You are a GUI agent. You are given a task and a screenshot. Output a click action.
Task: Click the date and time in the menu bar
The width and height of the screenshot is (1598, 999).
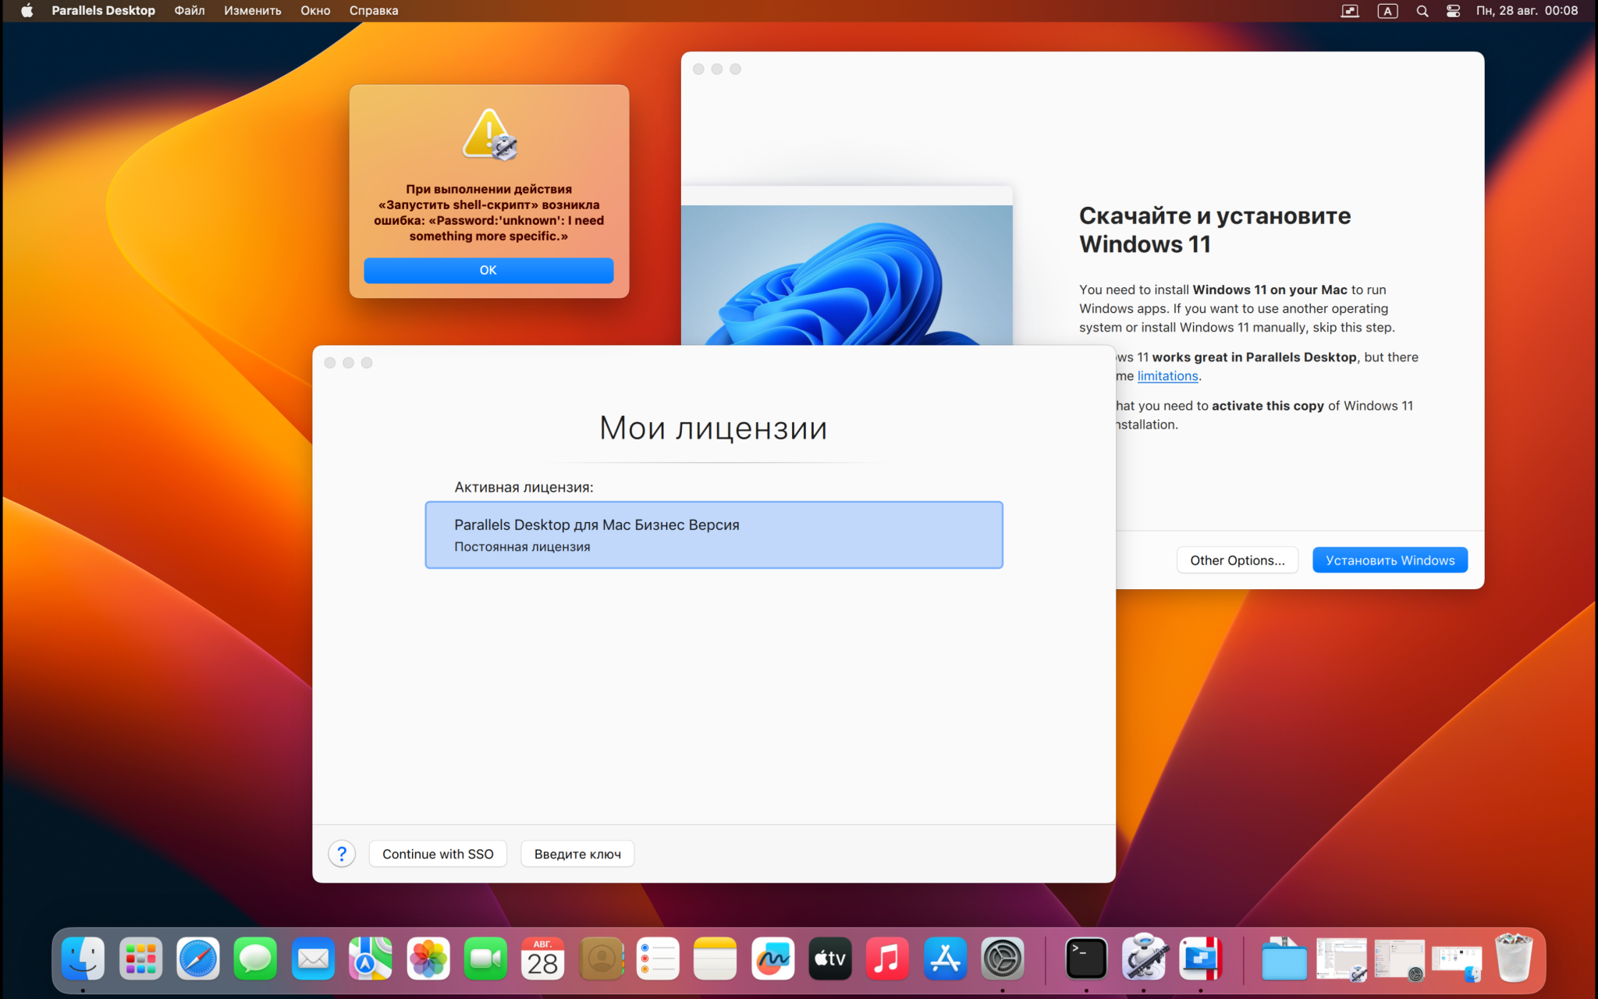1527,11
